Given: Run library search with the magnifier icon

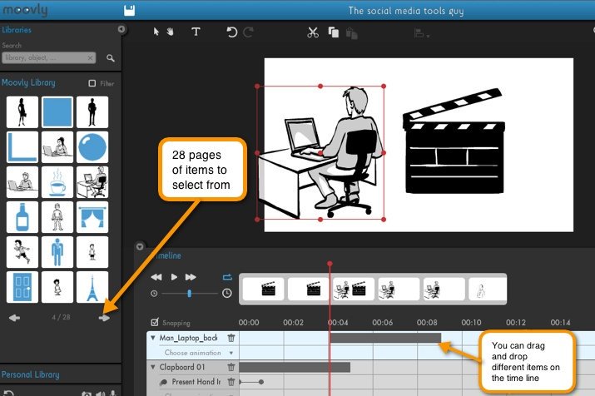Looking at the screenshot, I should pyautogui.click(x=111, y=58).
